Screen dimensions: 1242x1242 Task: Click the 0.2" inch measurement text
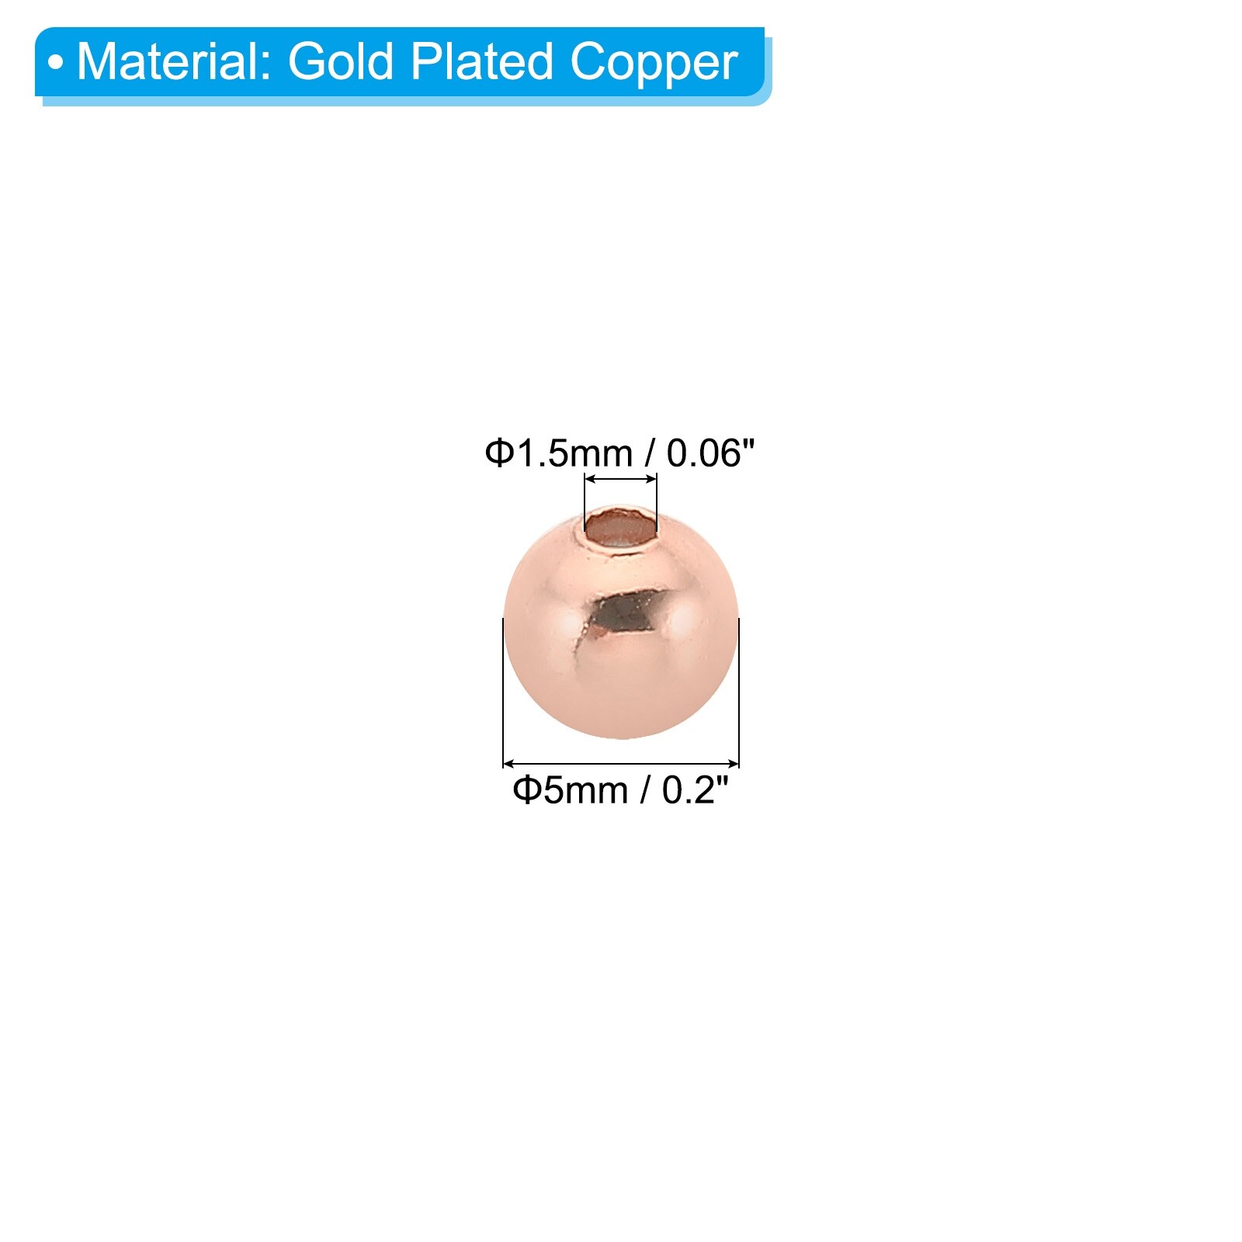695,790
